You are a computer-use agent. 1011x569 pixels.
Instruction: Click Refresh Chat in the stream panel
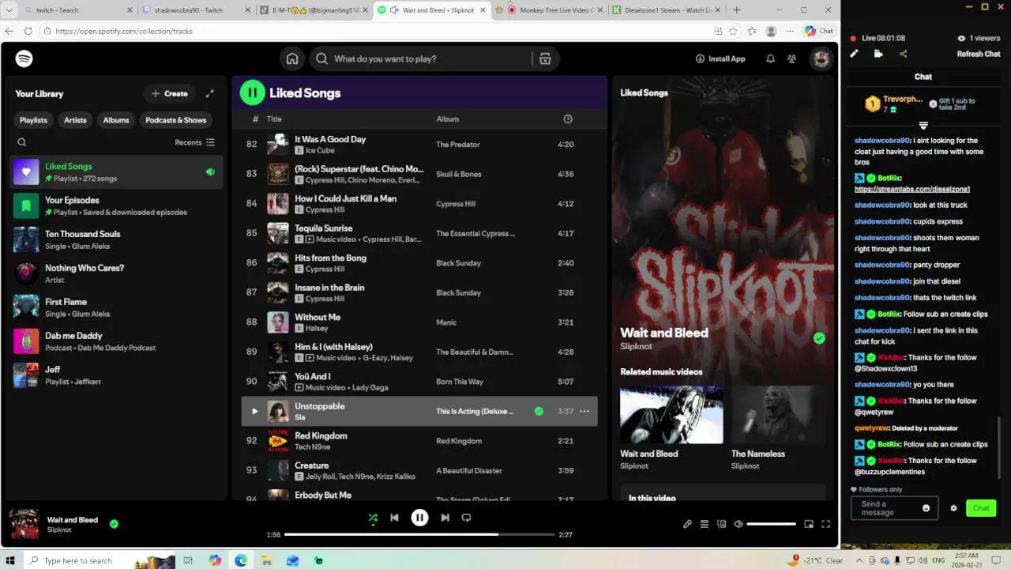point(979,54)
